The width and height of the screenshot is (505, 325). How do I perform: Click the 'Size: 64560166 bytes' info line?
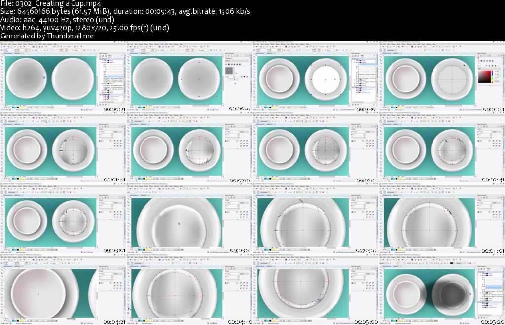click(x=125, y=12)
